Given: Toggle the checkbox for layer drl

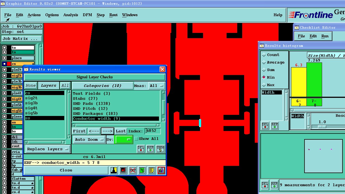Looking at the screenshot, I should click(4, 137).
